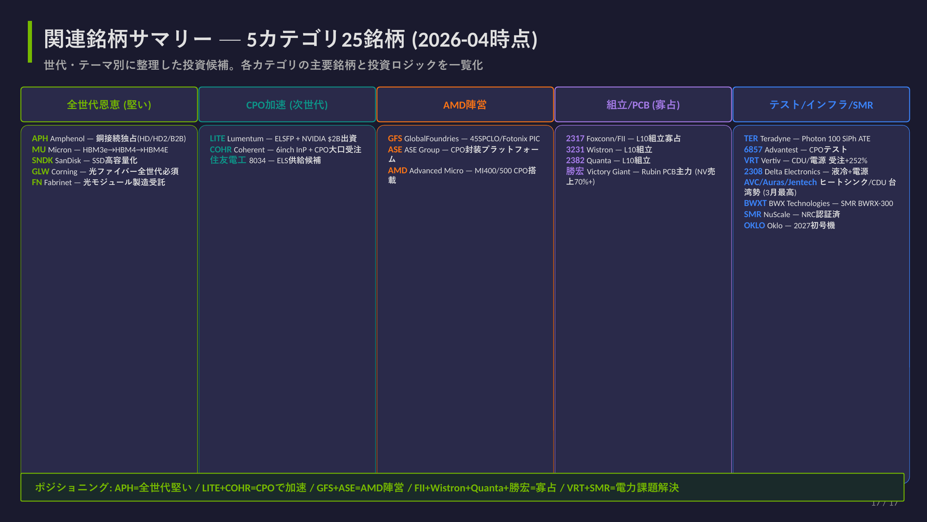Click the APH Amphenol ticker entry
Viewport: 927px width, 522px height.
click(x=109, y=139)
